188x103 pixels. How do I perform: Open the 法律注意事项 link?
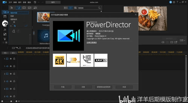[x=92, y=42]
